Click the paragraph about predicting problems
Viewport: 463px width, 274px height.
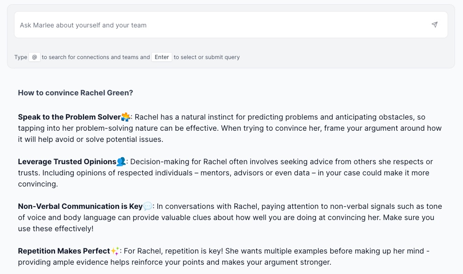pos(230,128)
